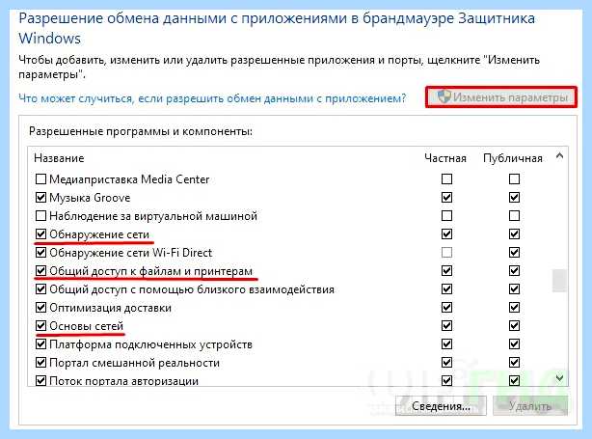Uncheck Публичная for Оптимизация доставки
592x439 pixels.
(514, 308)
